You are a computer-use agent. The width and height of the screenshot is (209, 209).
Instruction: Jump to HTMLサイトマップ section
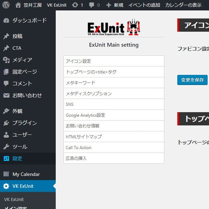(x=114, y=137)
